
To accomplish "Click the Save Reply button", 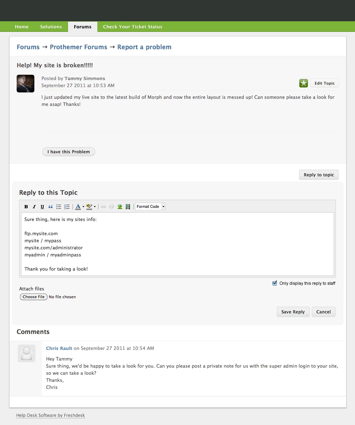I will [293, 312].
